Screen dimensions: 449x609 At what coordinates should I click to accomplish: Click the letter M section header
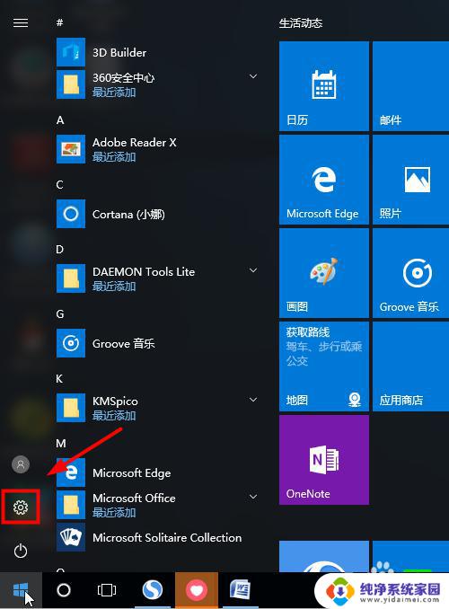coord(60,443)
